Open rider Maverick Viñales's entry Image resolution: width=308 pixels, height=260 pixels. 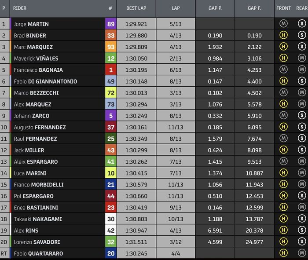pyautogui.click(x=36, y=59)
